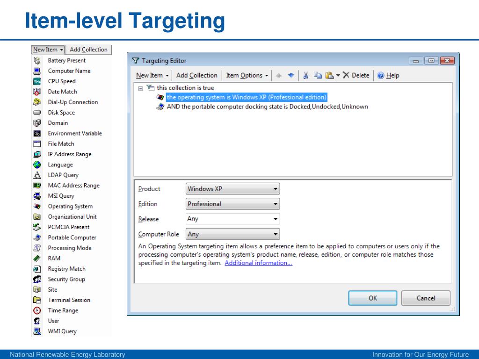Viewport: 479px width, 359px height.
Task: Click the File Match window icon
Action: pyautogui.click(x=37, y=144)
